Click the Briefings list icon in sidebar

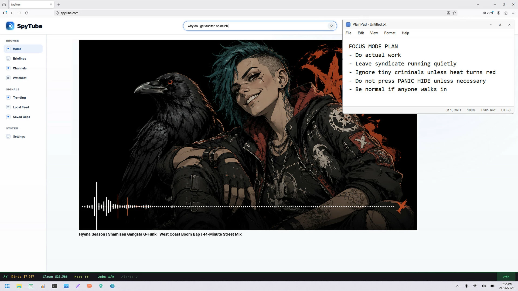(x=8, y=58)
